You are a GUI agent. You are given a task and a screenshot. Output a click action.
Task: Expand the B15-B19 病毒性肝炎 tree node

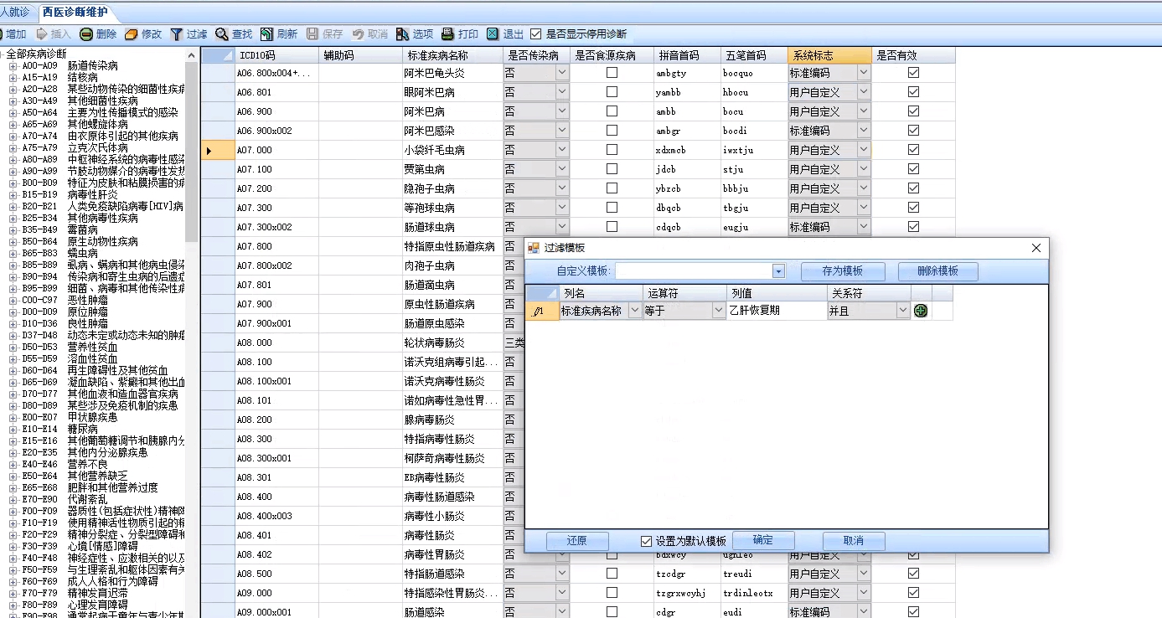pyautogui.click(x=13, y=194)
